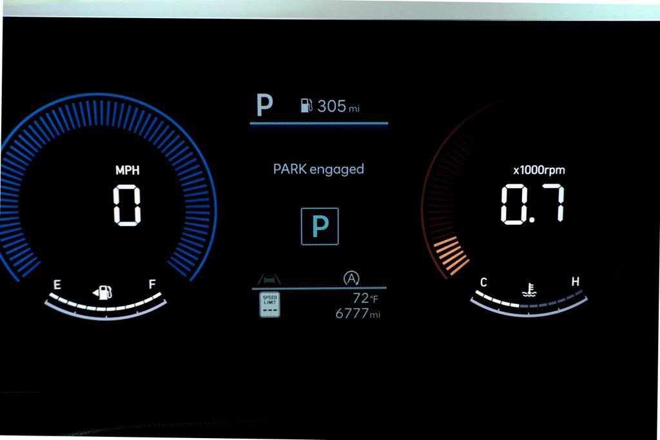Viewport: 660px width, 440px height.
Task: Tap the E empty mark on fuel gauge
Action: [57, 285]
